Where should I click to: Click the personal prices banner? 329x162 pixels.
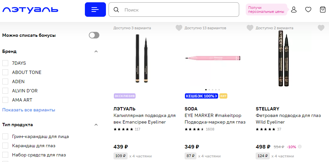coord(266,10)
